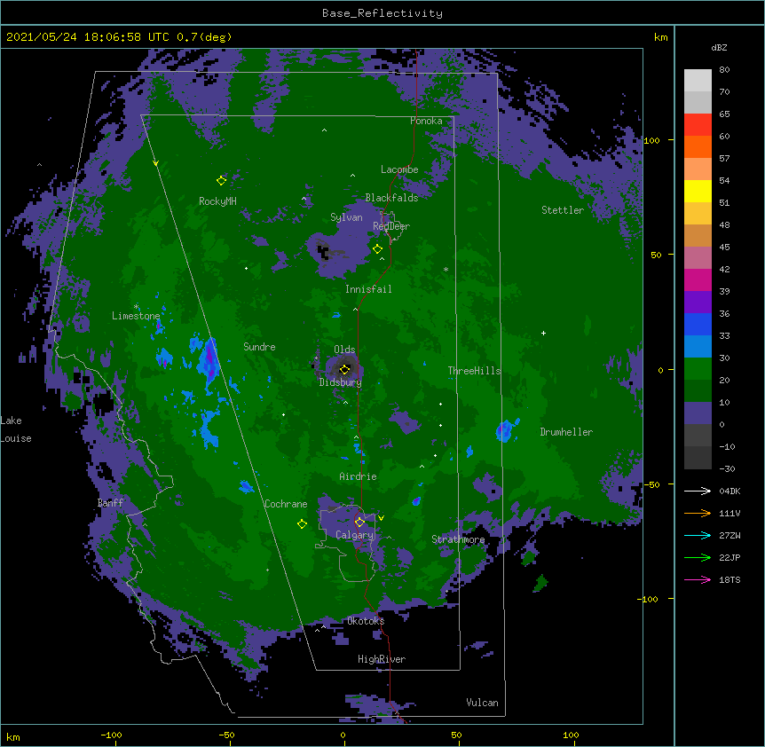Click the Vulcan label
This screenshot has width=765, height=747.
(482, 703)
